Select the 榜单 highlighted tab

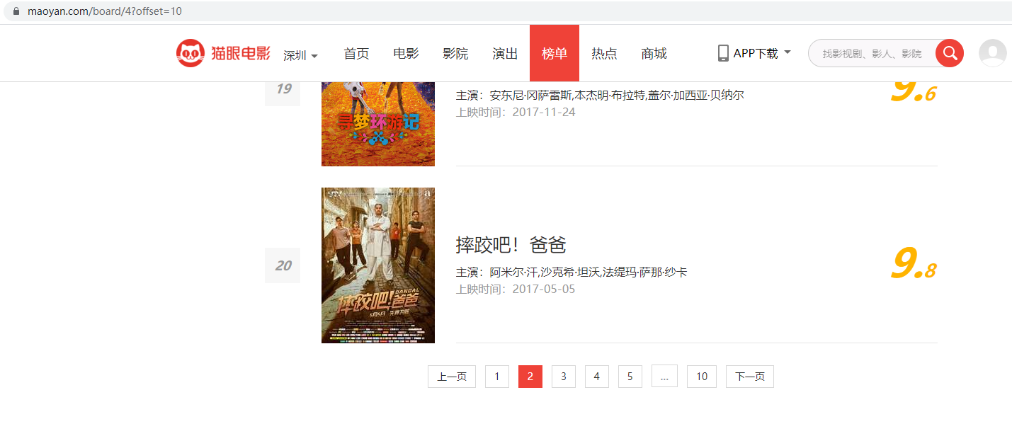[555, 53]
